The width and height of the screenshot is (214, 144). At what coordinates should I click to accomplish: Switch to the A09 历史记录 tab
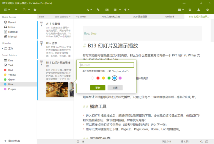pyautogui.click(x=140, y=17)
